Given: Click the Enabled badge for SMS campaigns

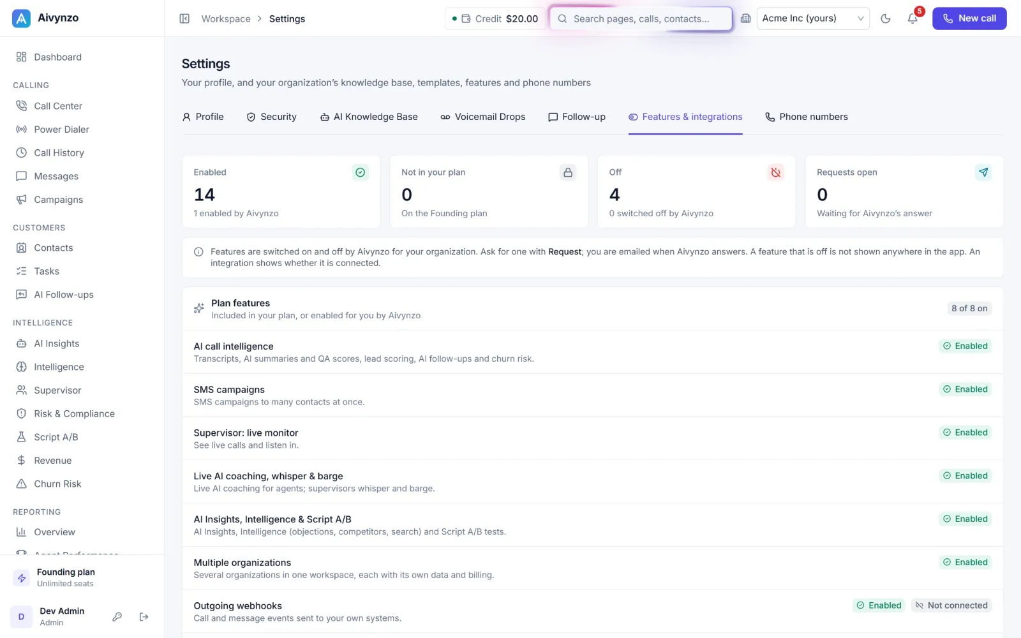Looking at the screenshot, I should (965, 389).
